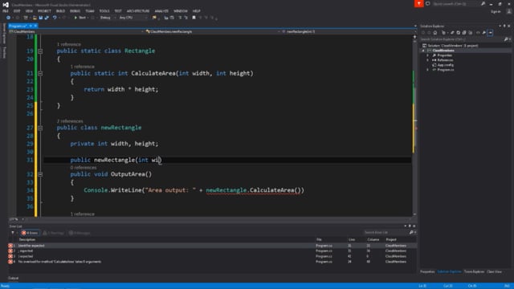The image size is (514, 289).
Task: Click the Search Solution Explorer field
Action: (x=463, y=39)
